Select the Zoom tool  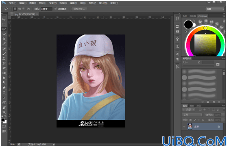(4, 112)
